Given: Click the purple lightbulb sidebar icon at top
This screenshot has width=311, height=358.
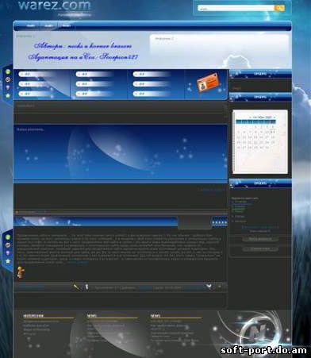Looking at the screenshot, I should pyautogui.click(x=8, y=87).
